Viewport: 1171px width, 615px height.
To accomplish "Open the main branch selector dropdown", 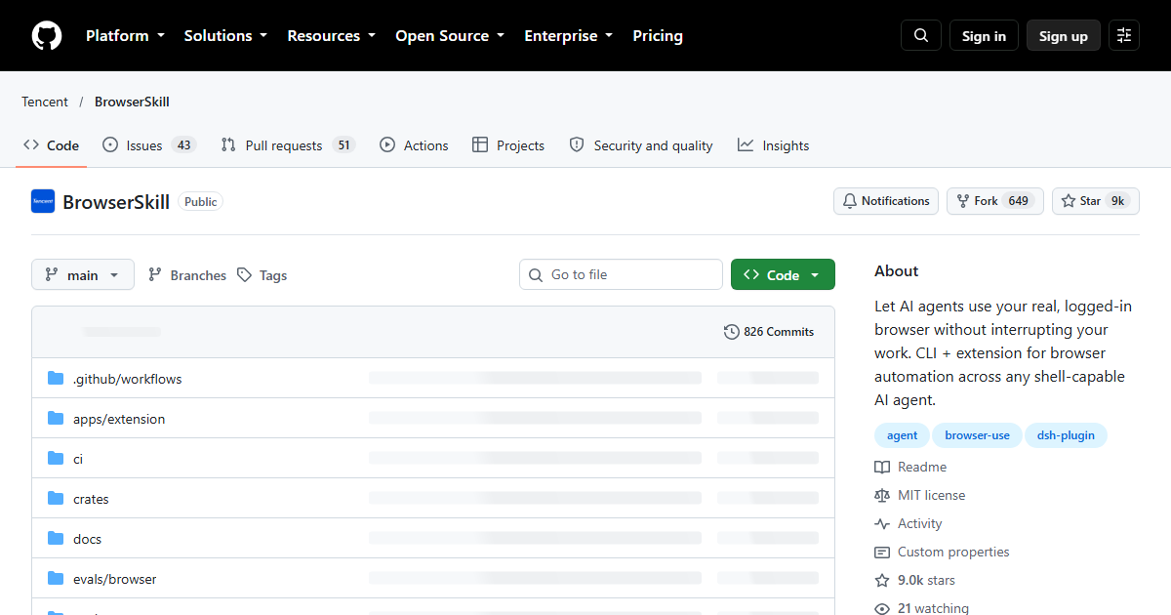I will tap(83, 275).
